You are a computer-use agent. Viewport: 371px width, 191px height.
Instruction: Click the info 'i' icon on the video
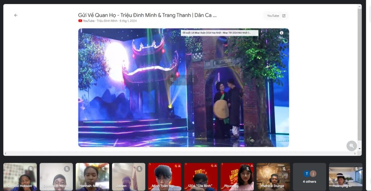pyautogui.click(x=281, y=33)
